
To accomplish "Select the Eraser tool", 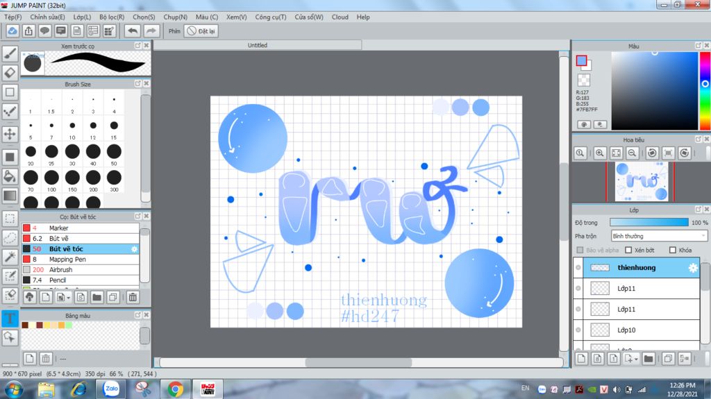I will (10, 72).
